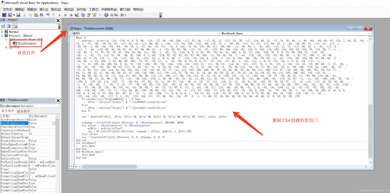Close the Project explorer panel
390x193 pixels.
click(58, 20)
